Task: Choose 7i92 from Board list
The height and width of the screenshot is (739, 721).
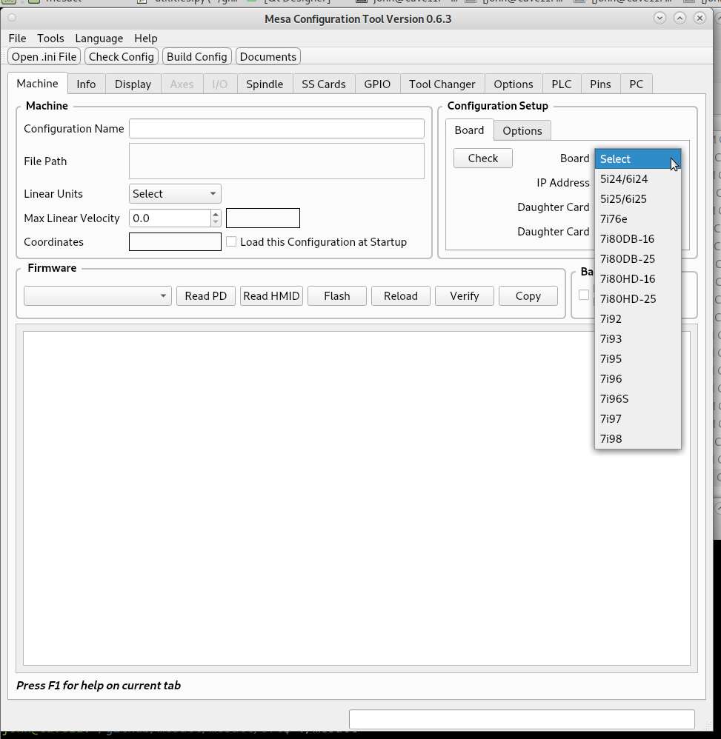Action: point(637,319)
